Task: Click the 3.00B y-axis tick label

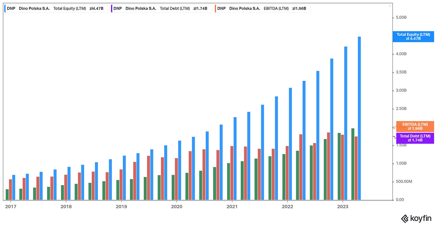Action: point(401,90)
